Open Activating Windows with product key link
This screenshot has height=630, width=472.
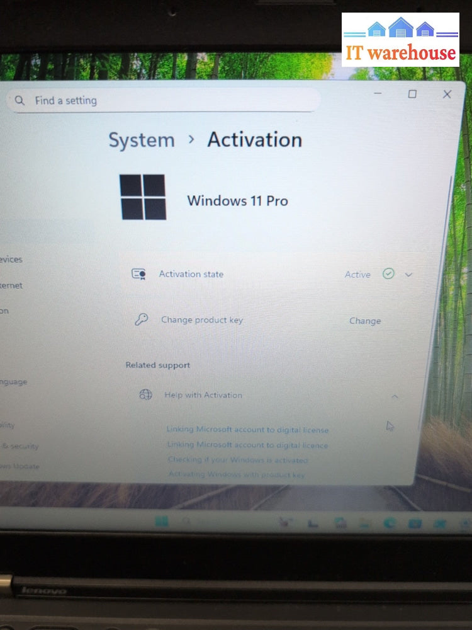(237, 474)
